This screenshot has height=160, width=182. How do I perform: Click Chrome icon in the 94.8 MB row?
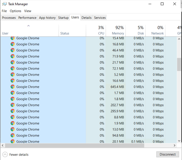pyautogui.click(x=13, y=135)
